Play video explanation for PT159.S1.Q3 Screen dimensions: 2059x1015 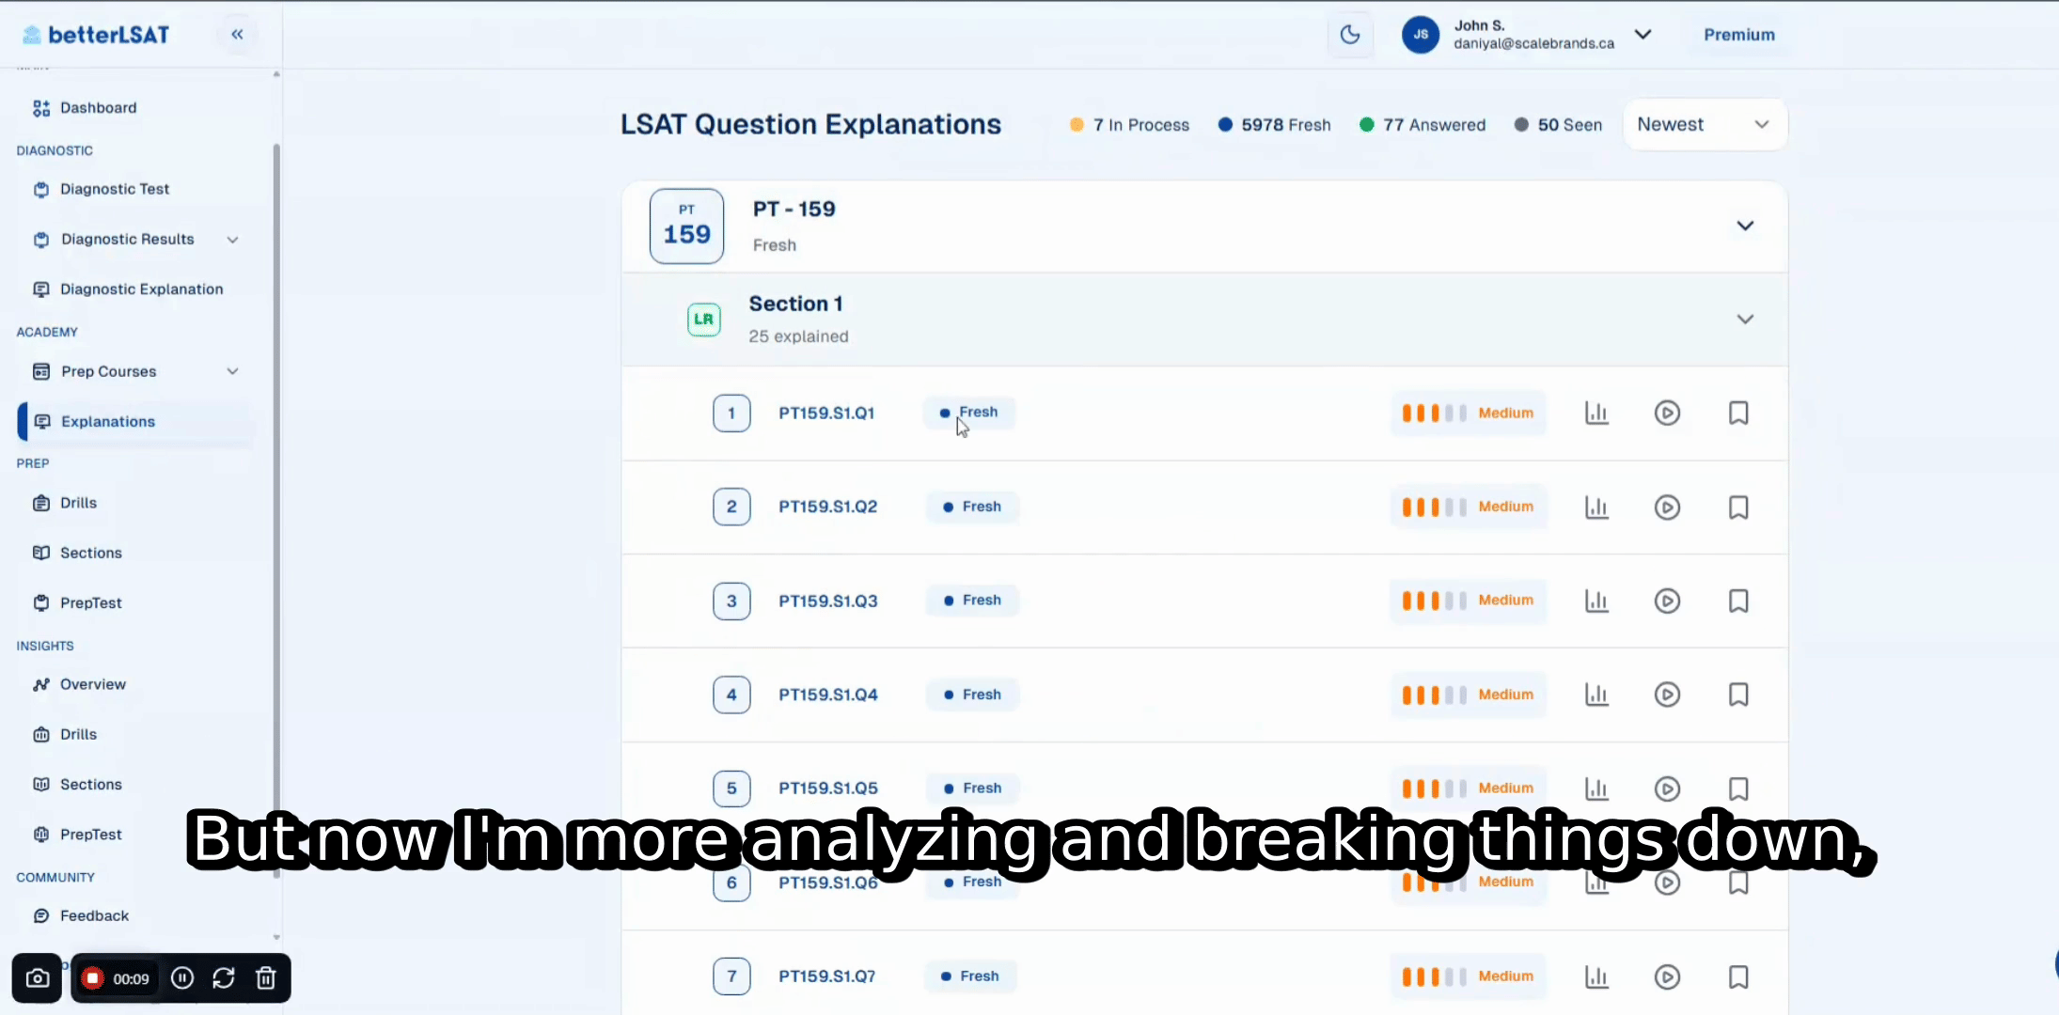point(1667,601)
